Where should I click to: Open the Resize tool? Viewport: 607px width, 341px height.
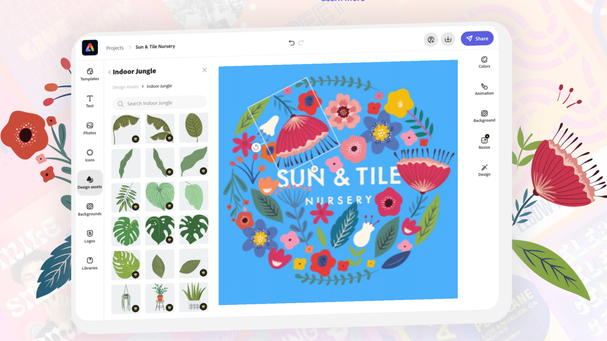pos(484,143)
